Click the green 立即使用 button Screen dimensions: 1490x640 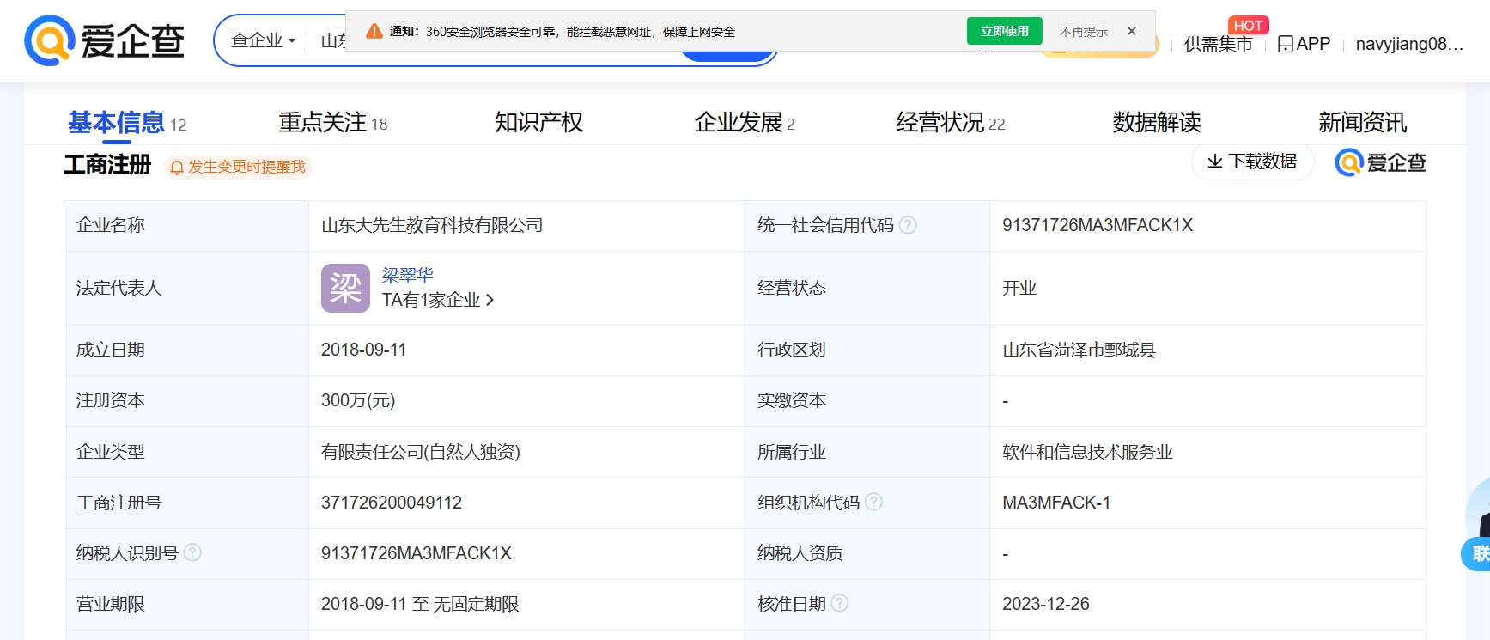click(1005, 31)
